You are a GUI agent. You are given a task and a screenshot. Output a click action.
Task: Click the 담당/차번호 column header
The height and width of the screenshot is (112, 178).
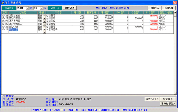[166, 12]
